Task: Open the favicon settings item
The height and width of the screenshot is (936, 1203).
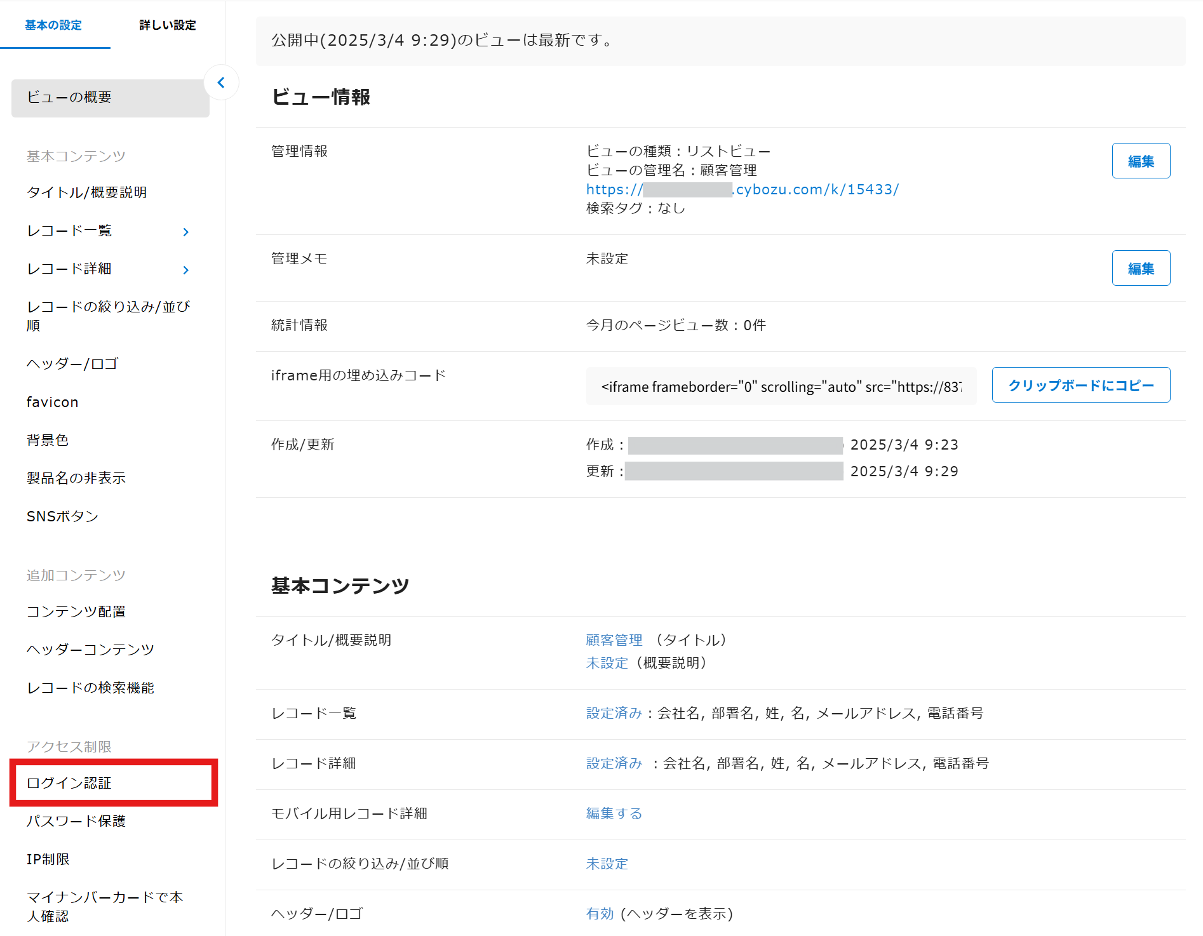Action: [x=53, y=402]
